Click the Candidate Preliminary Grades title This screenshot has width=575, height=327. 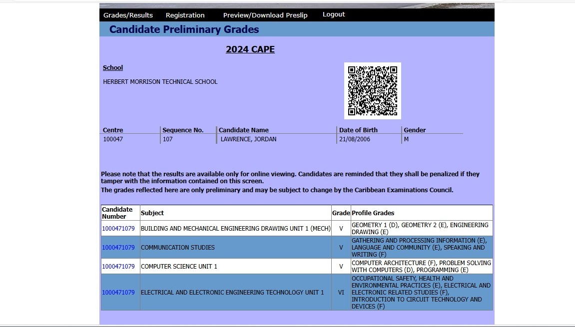point(184,29)
